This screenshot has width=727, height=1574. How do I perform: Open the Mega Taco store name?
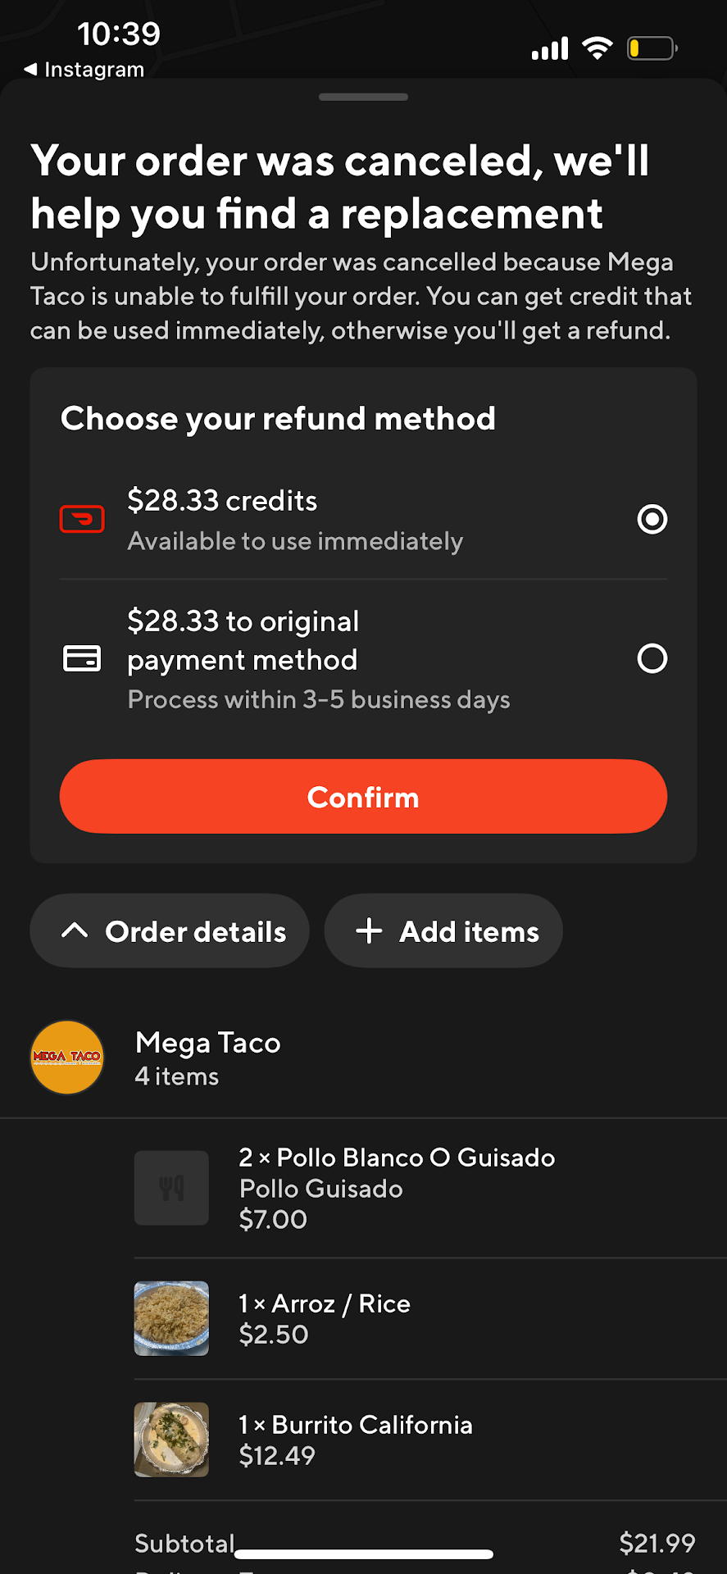tap(208, 1043)
